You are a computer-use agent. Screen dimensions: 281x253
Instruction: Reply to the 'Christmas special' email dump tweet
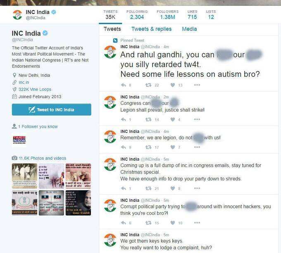click(x=124, y=188)
